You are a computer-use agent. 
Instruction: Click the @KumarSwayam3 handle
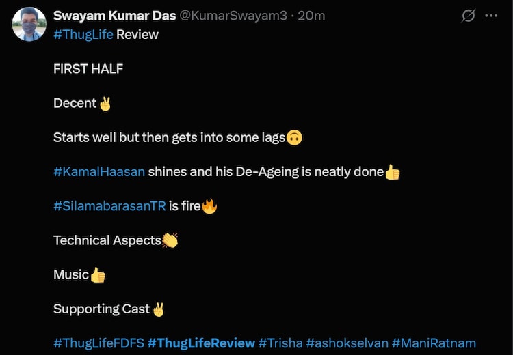click(x=233, y=16)
